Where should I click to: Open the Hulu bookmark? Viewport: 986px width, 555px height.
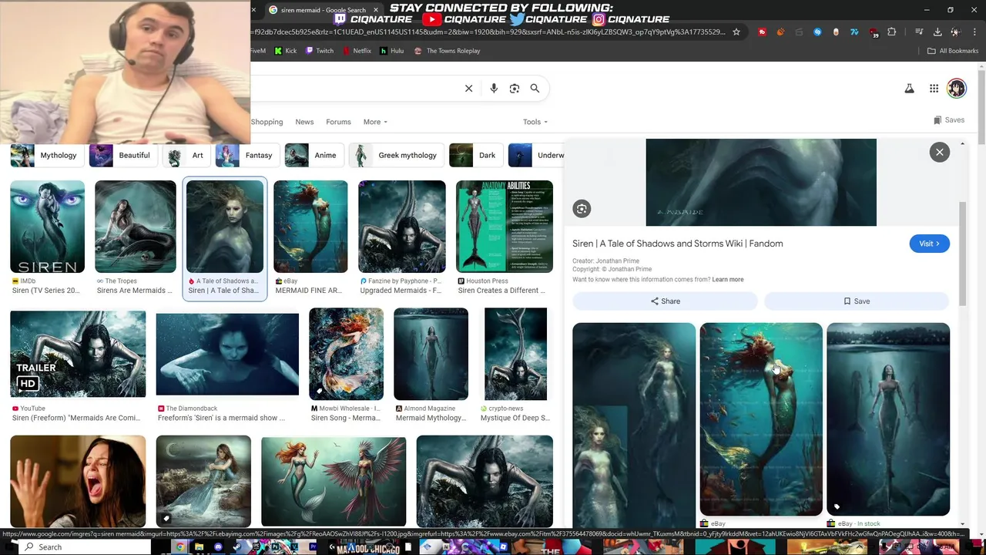[392, 51]
